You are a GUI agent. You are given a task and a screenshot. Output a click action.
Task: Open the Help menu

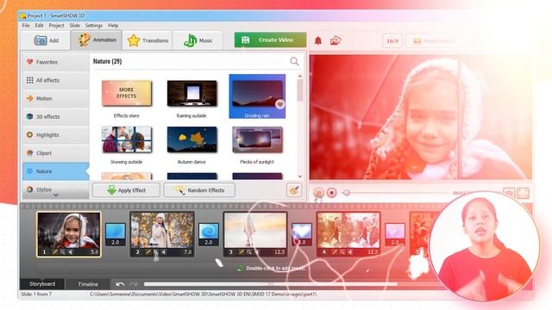[113, 26]
